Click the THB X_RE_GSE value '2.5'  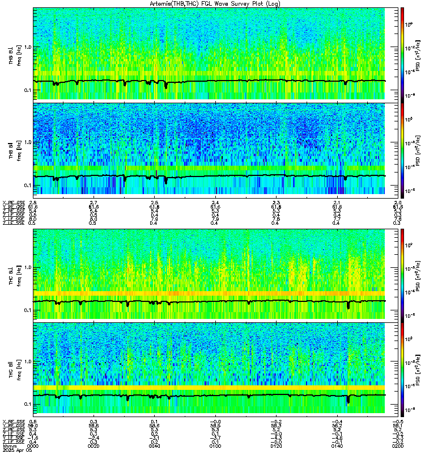coord(155,203)
